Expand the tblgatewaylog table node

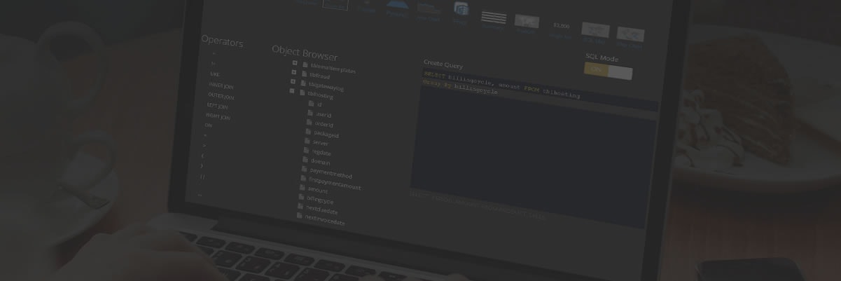(x=293, y=81)
